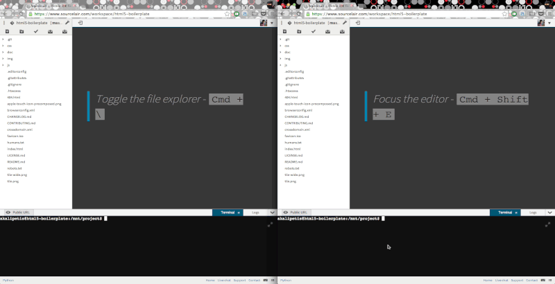This screenshot has width=555, height=284.
Task: Open the Support link in right window footer
Action: pos(517,280)
